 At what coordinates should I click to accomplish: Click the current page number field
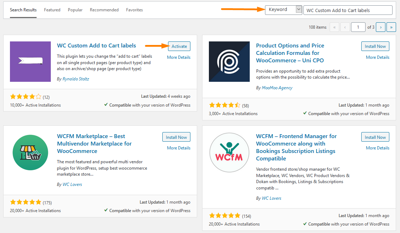point(358,27)
